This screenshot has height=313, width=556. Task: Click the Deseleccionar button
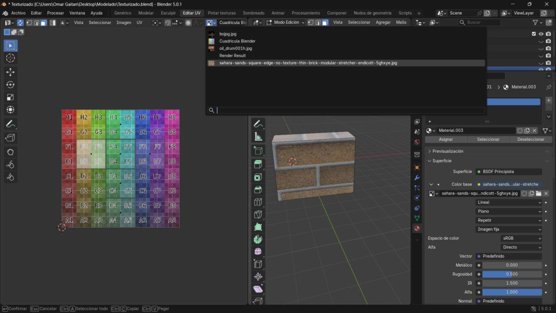pos(530,139)
